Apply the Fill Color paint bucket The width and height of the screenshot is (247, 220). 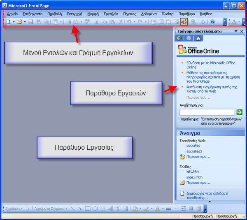[x=135, y=208]
